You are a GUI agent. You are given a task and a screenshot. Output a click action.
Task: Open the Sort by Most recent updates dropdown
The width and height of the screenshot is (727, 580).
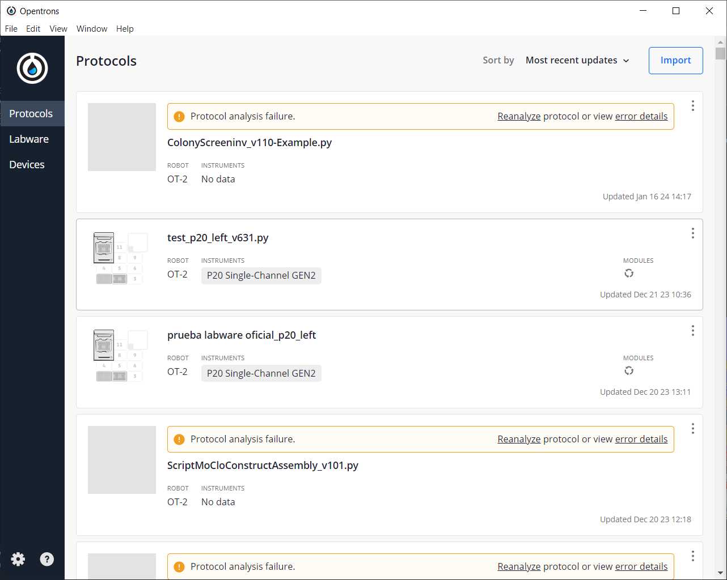coord(577,60)
